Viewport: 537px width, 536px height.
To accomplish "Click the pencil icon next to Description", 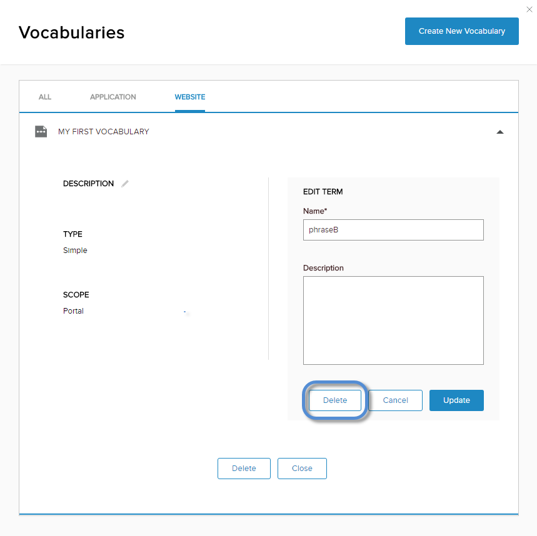I will [x=125, y=184].
